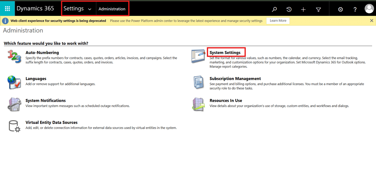376x171 pixels.
Task: Click the Auto-Numbering 123 icon
Action: 14,57
